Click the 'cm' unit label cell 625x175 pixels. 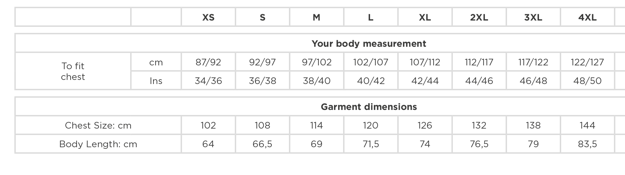156,62
